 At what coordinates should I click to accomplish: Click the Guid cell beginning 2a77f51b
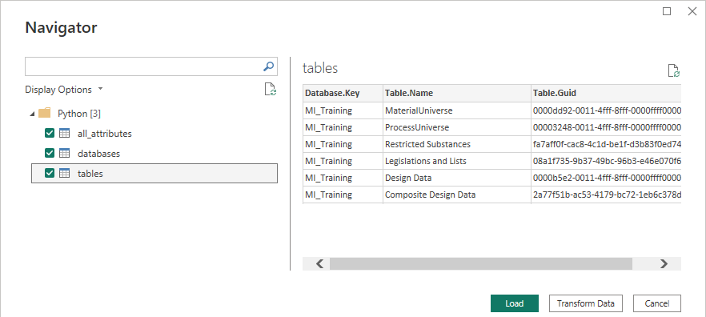tap(606, 195)
